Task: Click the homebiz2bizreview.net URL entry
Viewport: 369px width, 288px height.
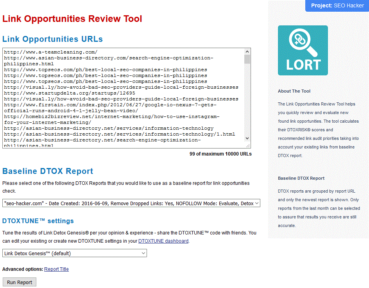Action: click(x=111, y=116)
